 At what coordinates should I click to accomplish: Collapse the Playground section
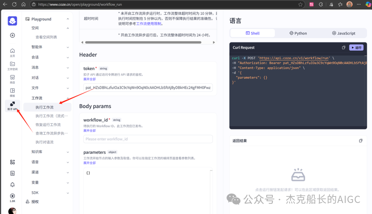point(68,19)
